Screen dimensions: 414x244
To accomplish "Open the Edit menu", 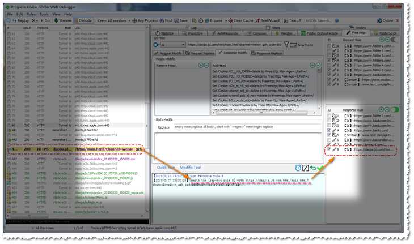I will 20,14.
